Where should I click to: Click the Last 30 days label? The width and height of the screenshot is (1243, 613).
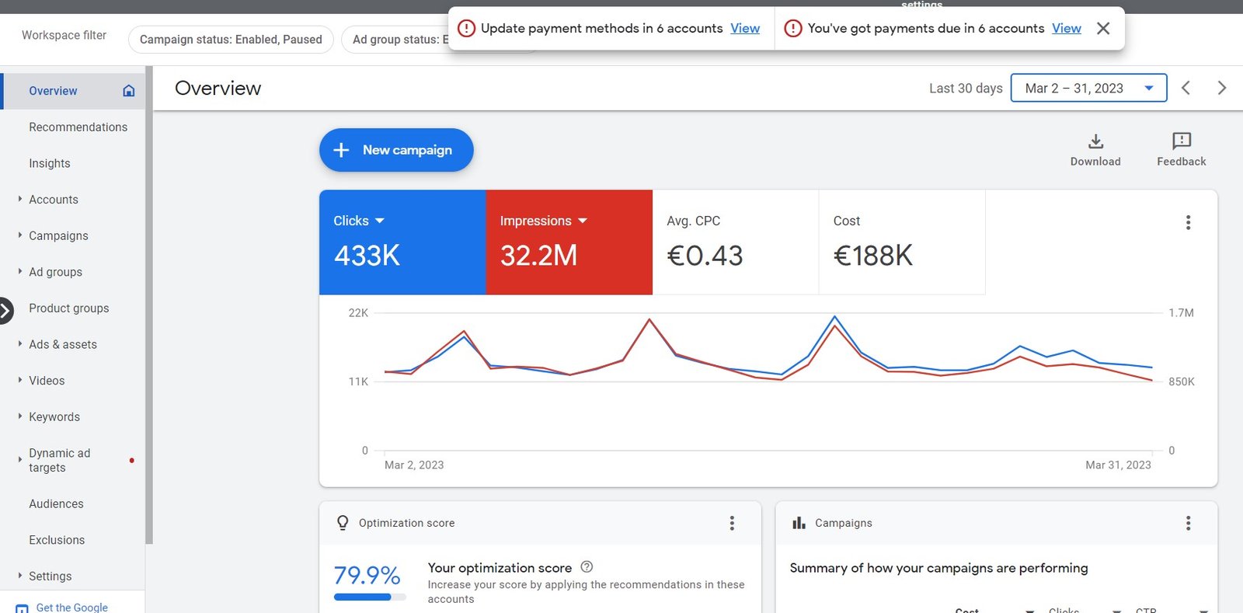click(966, 89)
